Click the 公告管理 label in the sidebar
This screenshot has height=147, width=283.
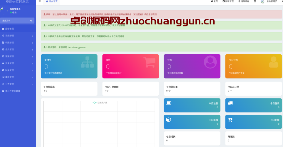pos(9,84)
